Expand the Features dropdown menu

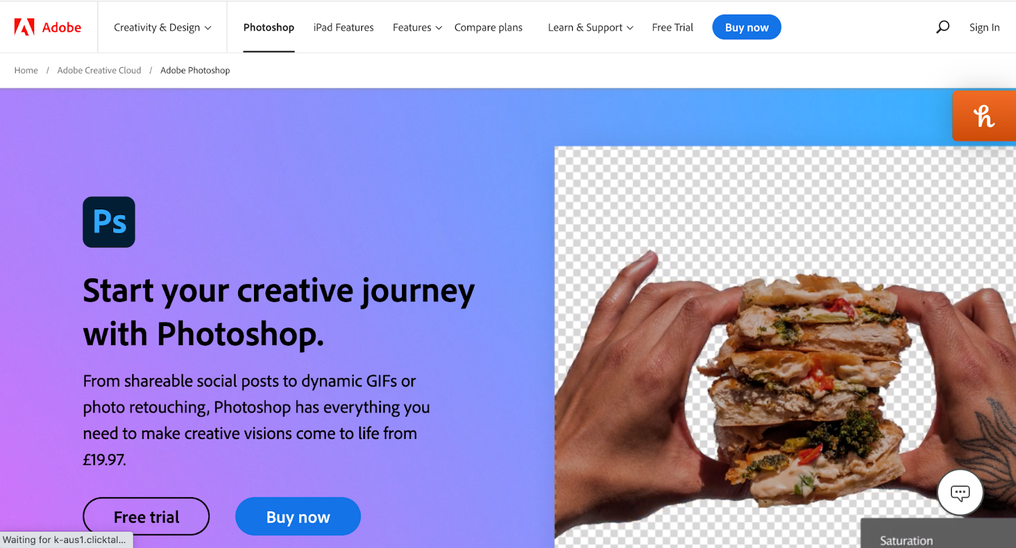417,27
